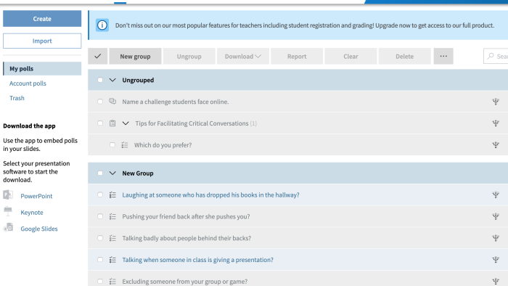
Task: Click the Create button
Action: [42, 19]
